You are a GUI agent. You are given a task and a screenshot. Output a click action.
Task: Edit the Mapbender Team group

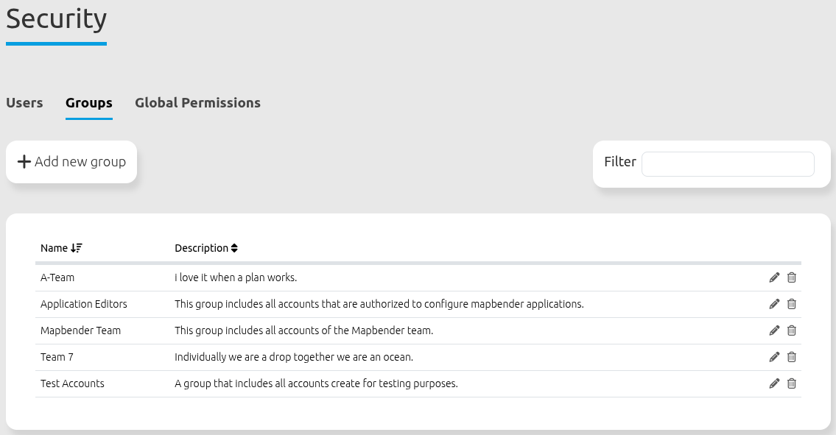774,330
